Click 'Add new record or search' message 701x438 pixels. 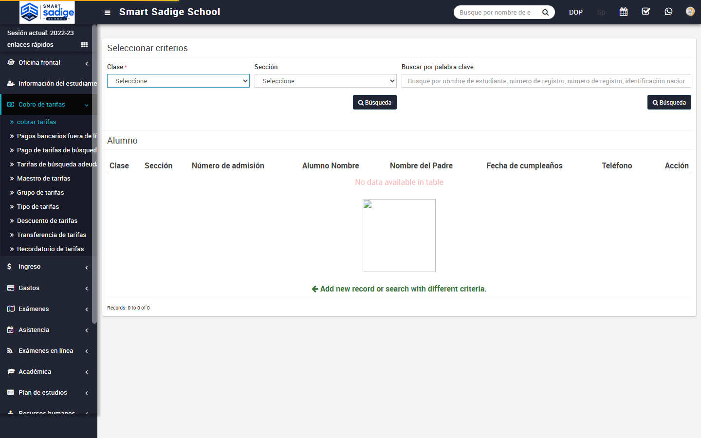coord(399,289)
